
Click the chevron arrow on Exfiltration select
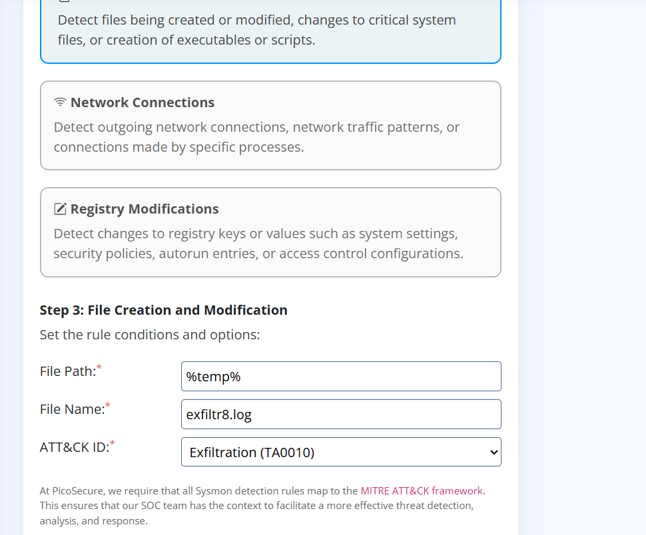[493, 452]
